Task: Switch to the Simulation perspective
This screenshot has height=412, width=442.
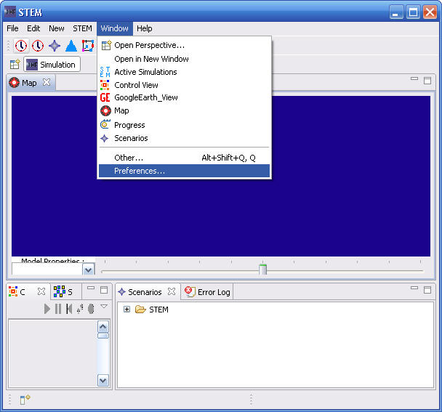Action: pyautogui.click(x=52, y=65)
